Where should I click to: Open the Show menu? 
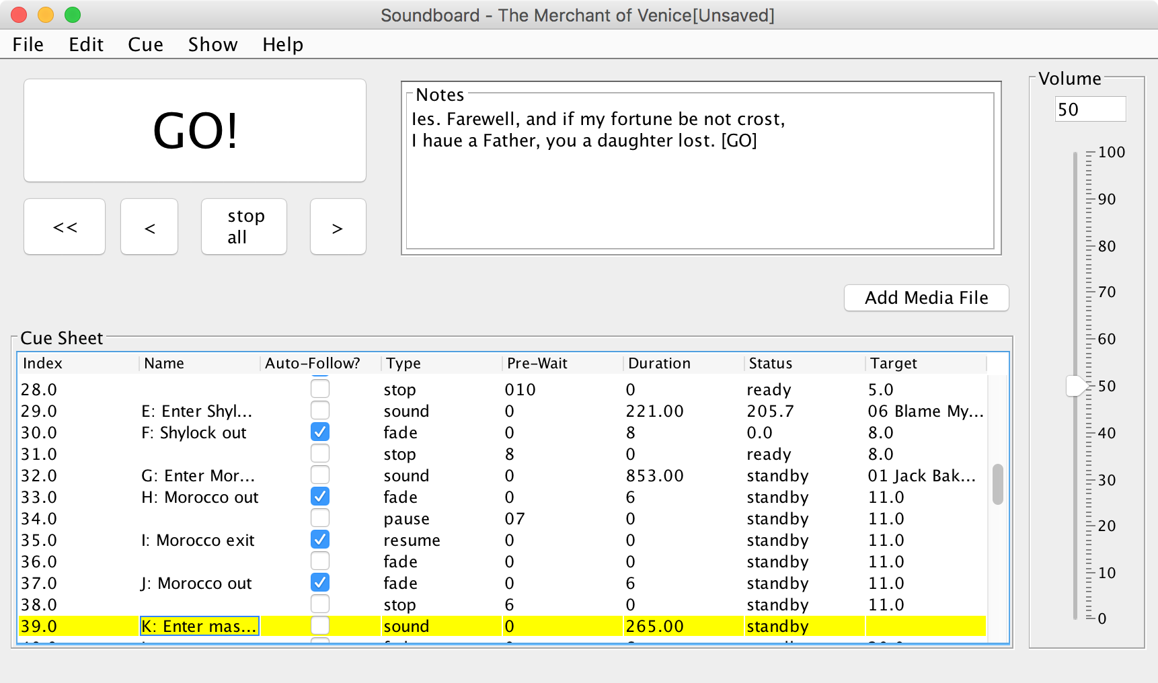[x=213, y=44]
